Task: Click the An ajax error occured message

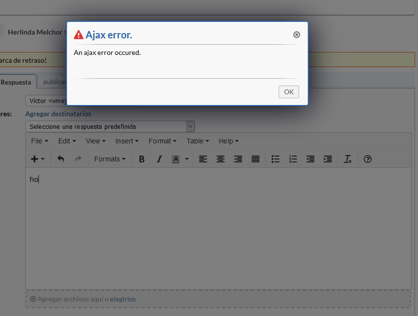Action: [107, 53]
